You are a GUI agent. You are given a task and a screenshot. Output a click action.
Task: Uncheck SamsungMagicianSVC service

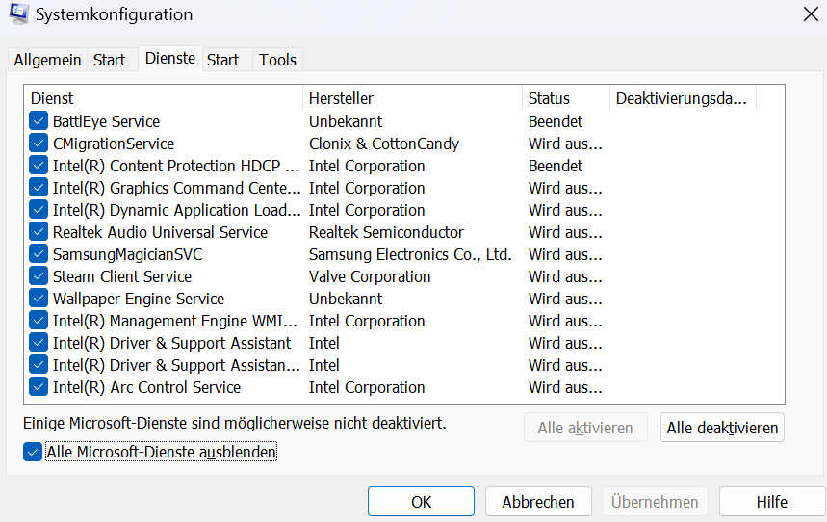click(39, 254)
